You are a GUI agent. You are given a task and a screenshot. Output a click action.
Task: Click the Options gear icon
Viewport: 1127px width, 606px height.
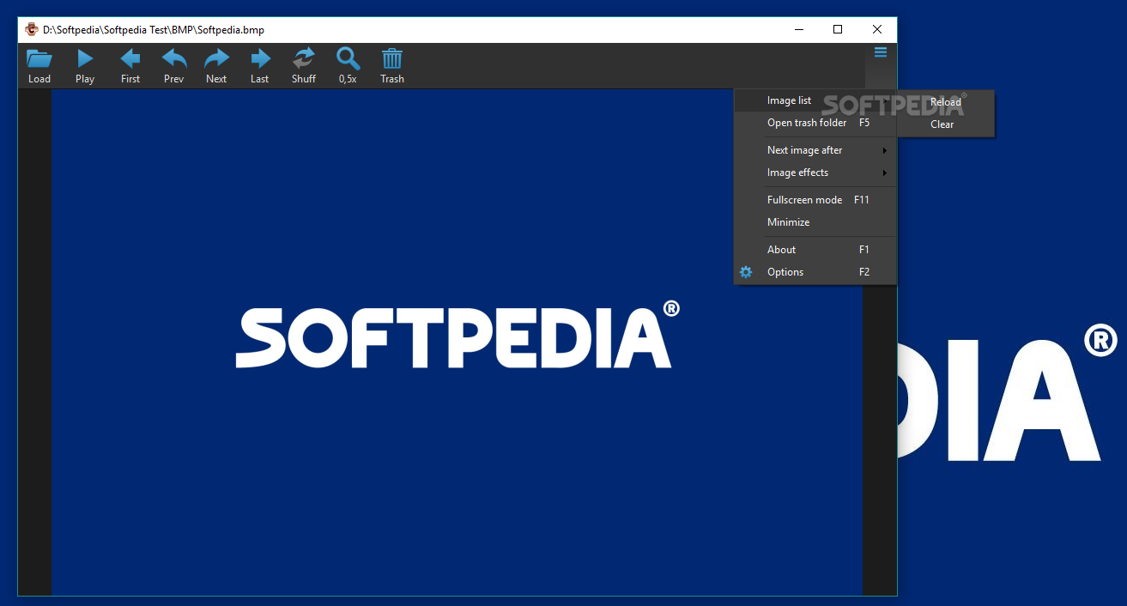(746, 272)
